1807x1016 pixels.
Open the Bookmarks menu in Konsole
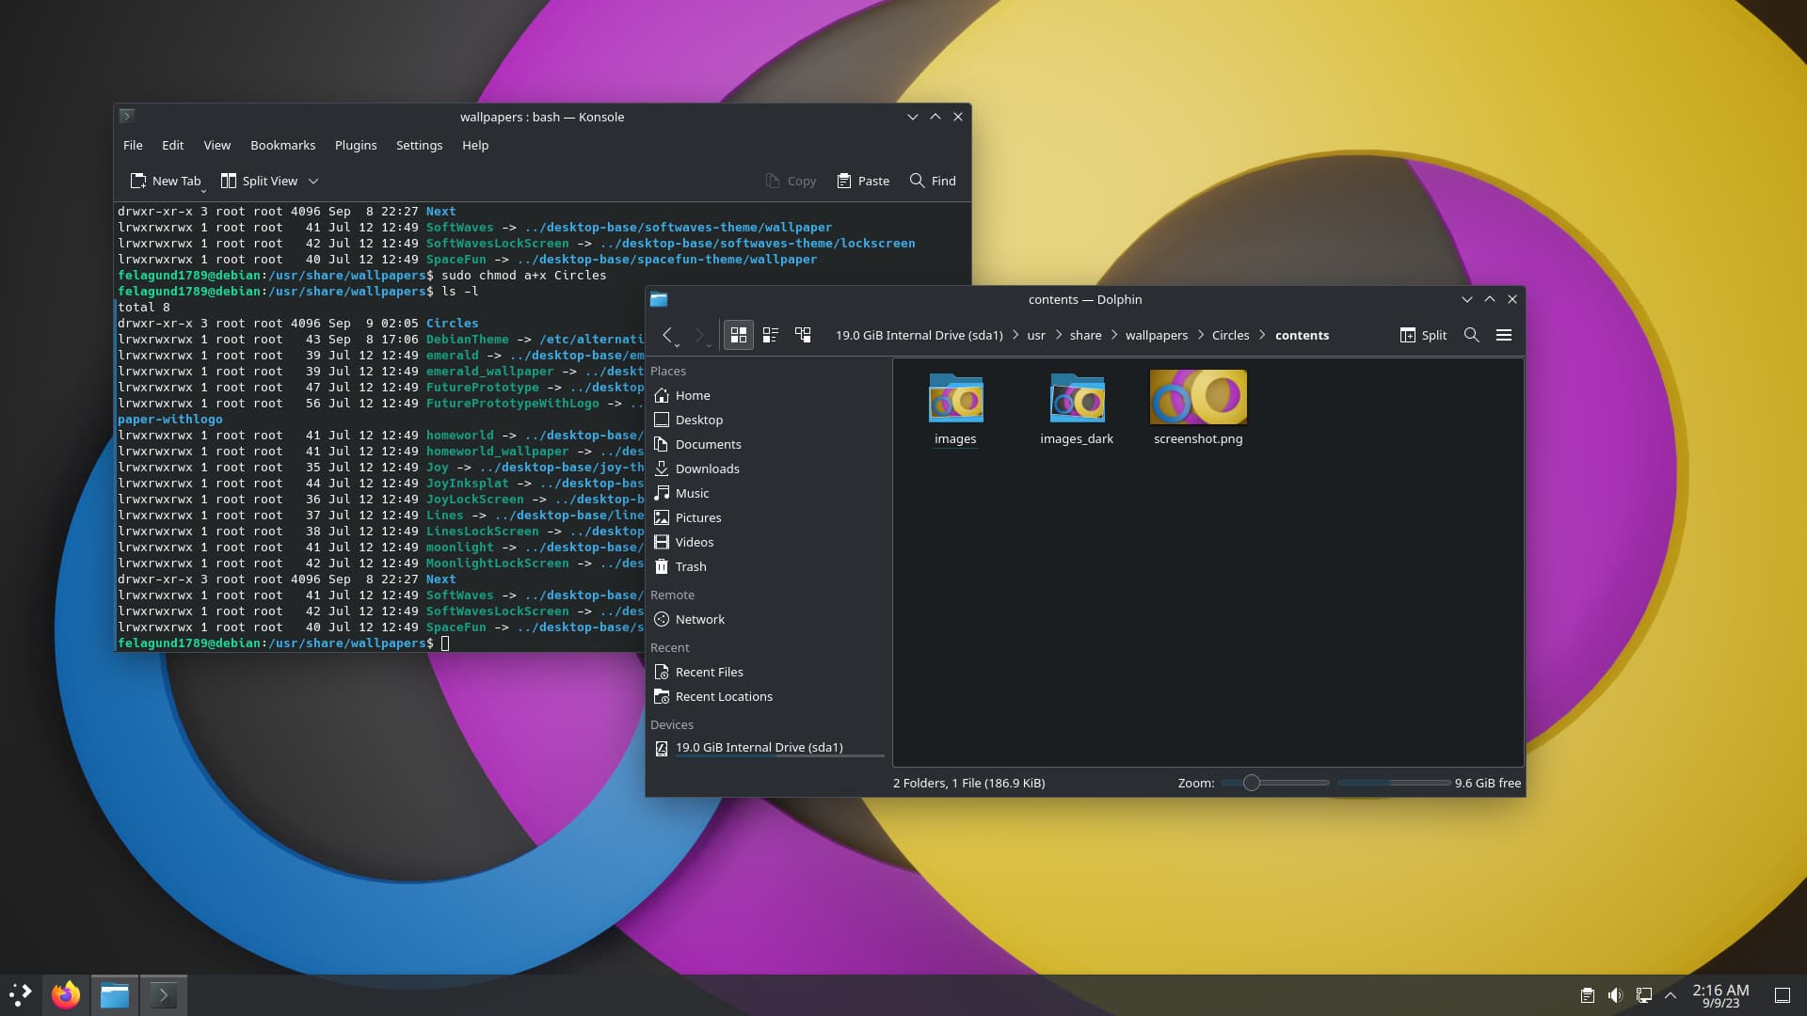pos(282,145)
